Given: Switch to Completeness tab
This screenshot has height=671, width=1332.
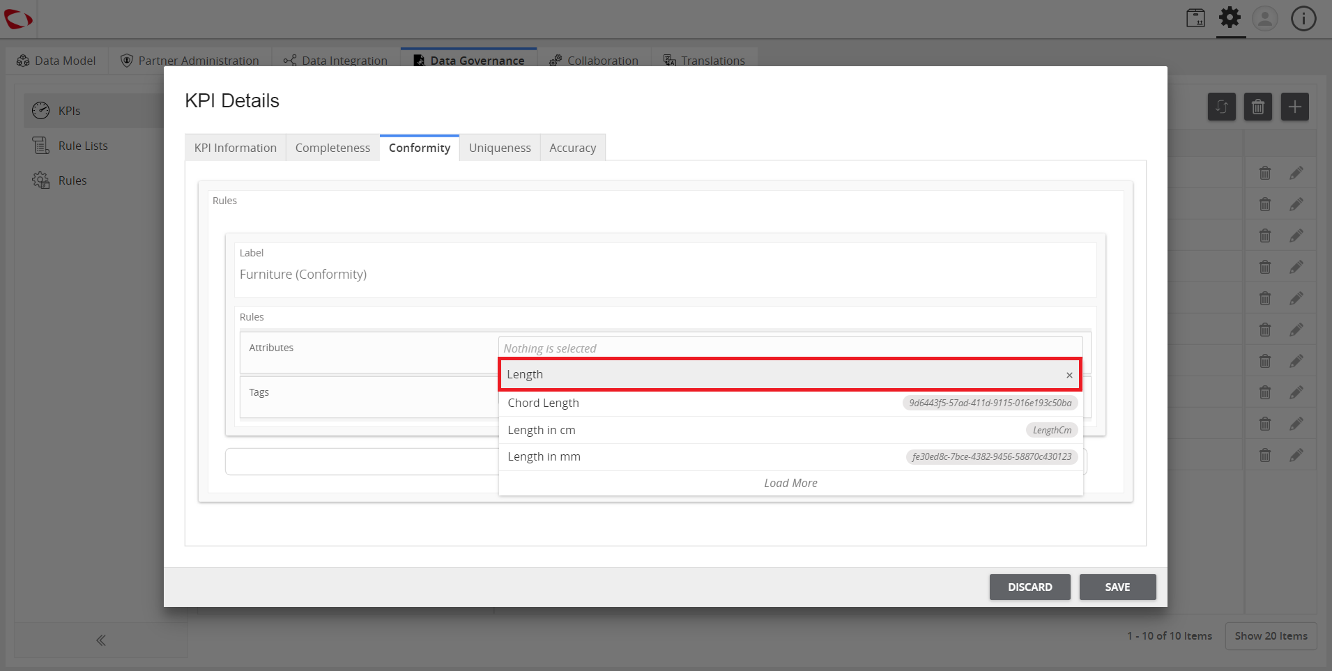Looking at the screenshot, I should tap(332, 148).
